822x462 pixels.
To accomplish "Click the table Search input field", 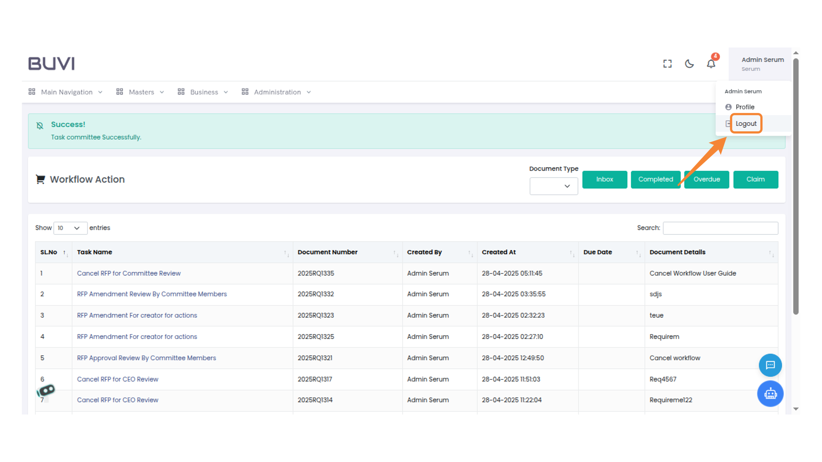I will tap(720, 228).
